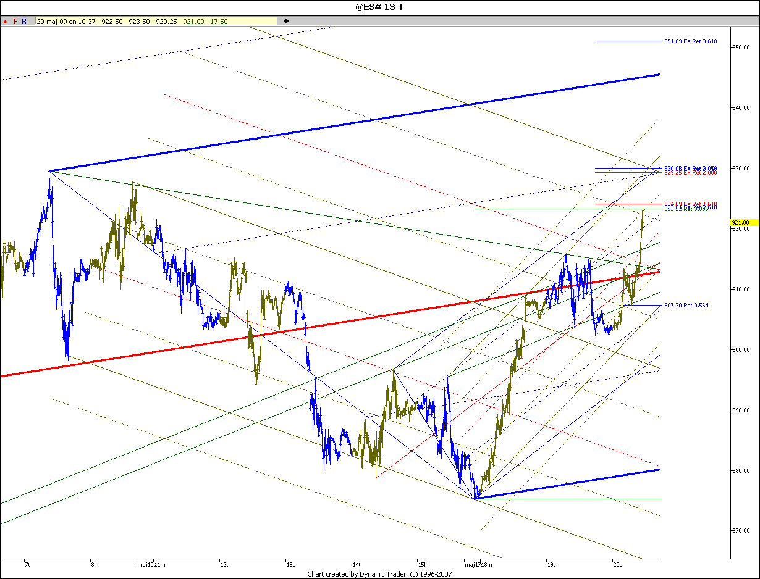Click the 13o date axis label
The image size is (760, 579).
pos(290,564)
